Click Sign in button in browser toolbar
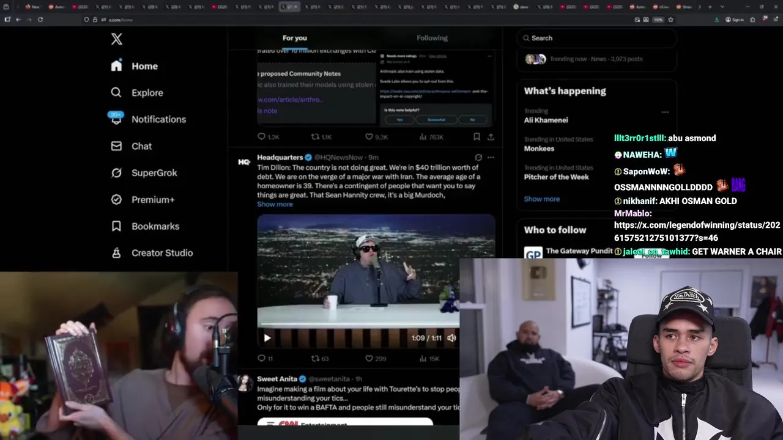The height and width of the screenshot is (440, 783). point(735,20)
